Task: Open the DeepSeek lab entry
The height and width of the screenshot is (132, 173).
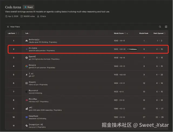Action: (x=34, y=116)
